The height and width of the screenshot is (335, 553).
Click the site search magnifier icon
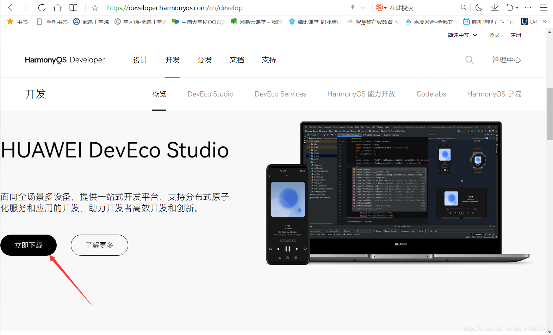pos(469,60)
